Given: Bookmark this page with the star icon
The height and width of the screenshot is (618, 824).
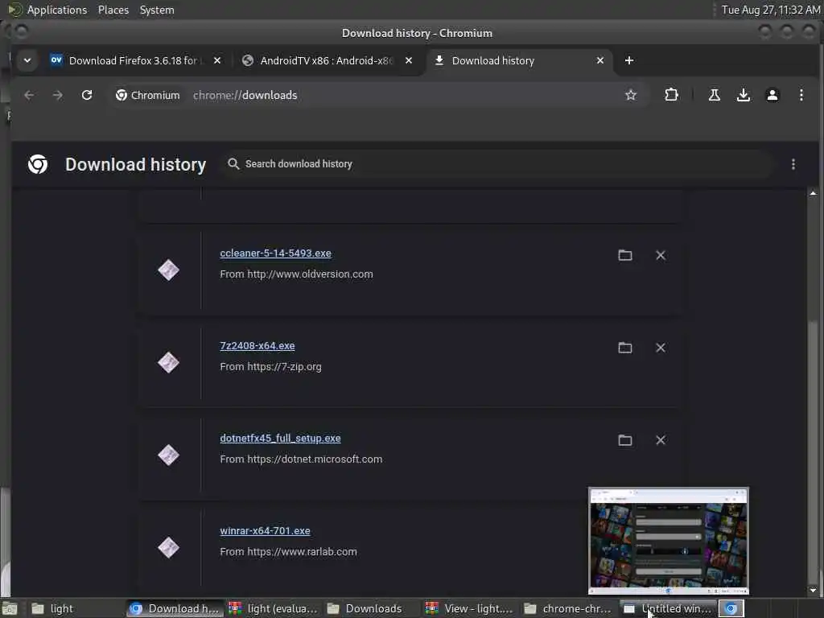Looking at the screenshot, I should click(x=631, y=95).
